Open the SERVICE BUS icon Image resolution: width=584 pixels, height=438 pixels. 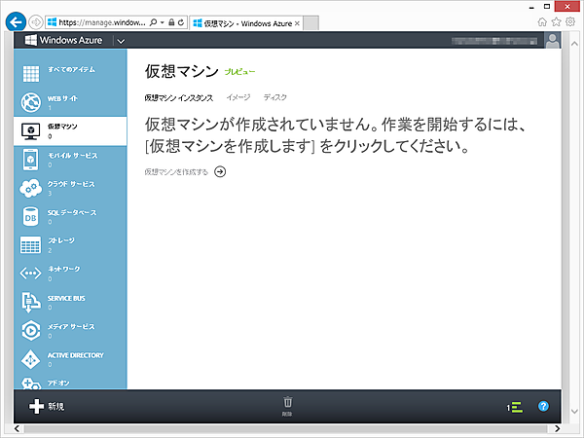[30, 302]
